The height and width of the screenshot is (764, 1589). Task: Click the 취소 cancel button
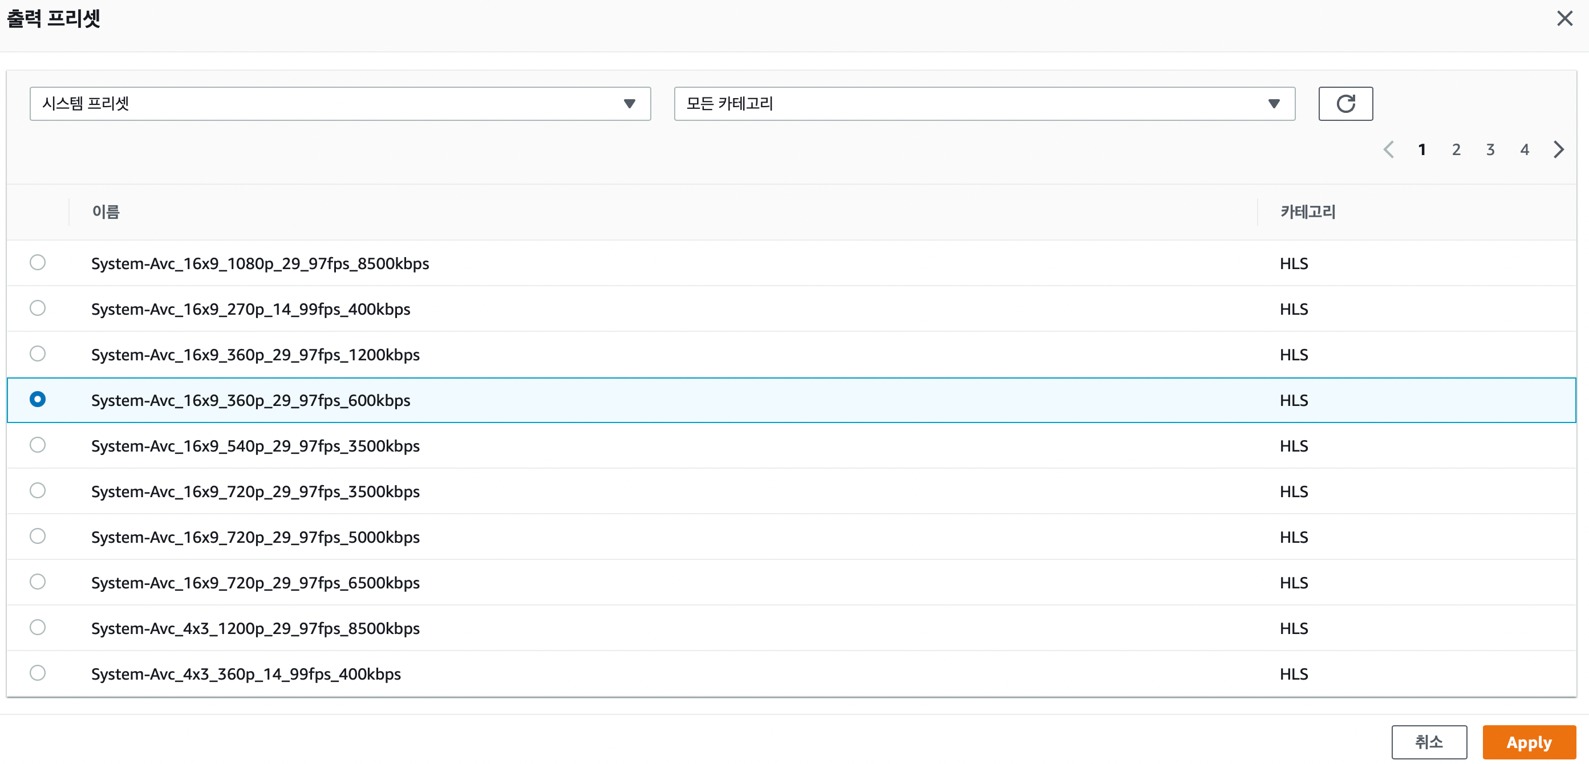pos(1428,742)
